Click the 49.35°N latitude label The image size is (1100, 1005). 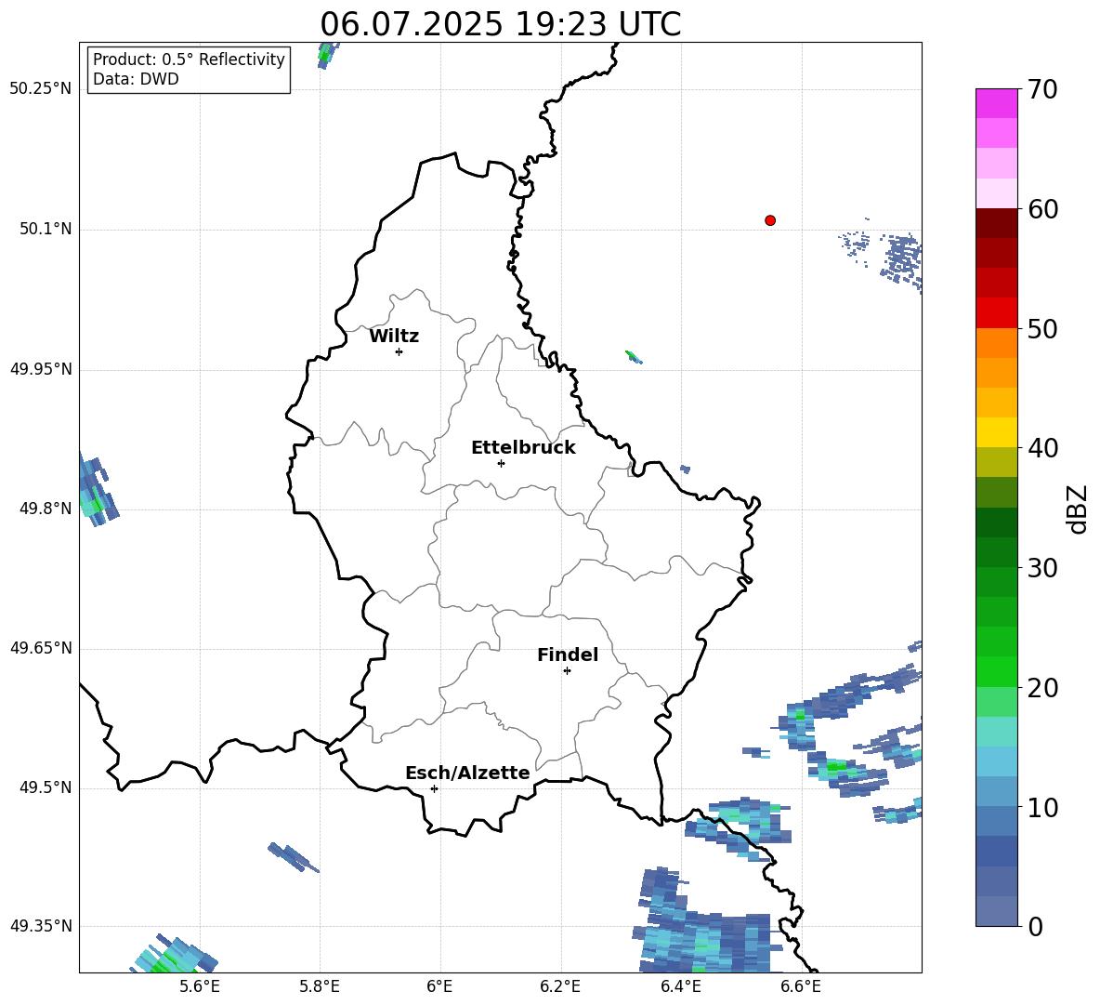click(41, 926)
